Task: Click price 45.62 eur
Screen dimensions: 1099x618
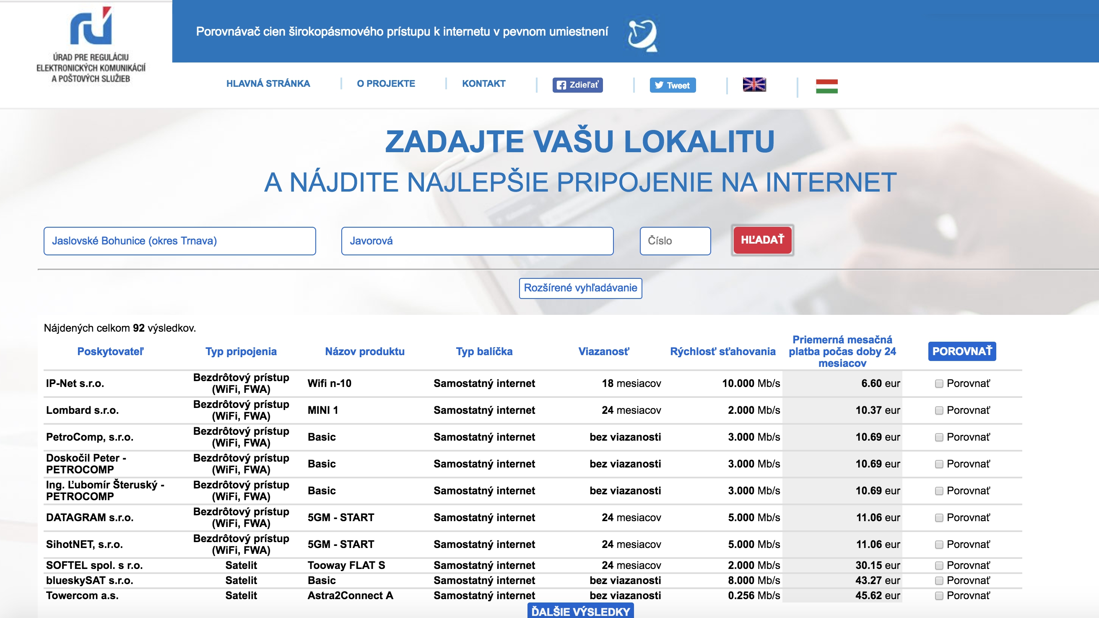Action: [x=878, y=595]
